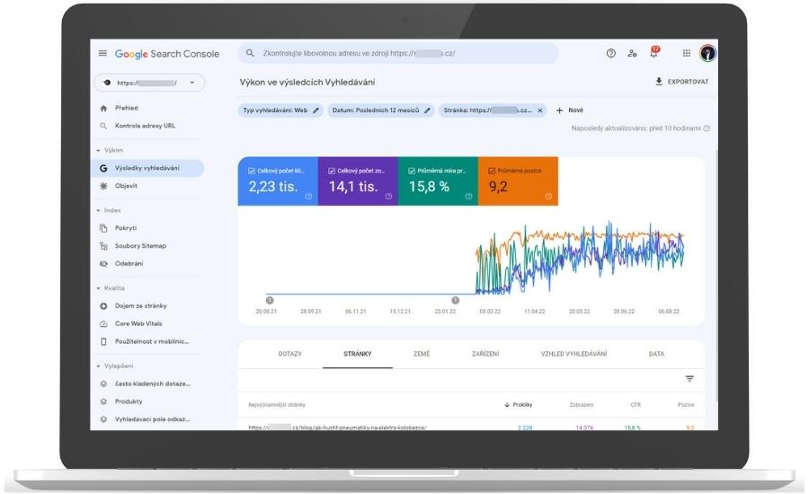Select the orange average position card
The width and height of the screenshot is (809, 494).
(x=518, y=181)
